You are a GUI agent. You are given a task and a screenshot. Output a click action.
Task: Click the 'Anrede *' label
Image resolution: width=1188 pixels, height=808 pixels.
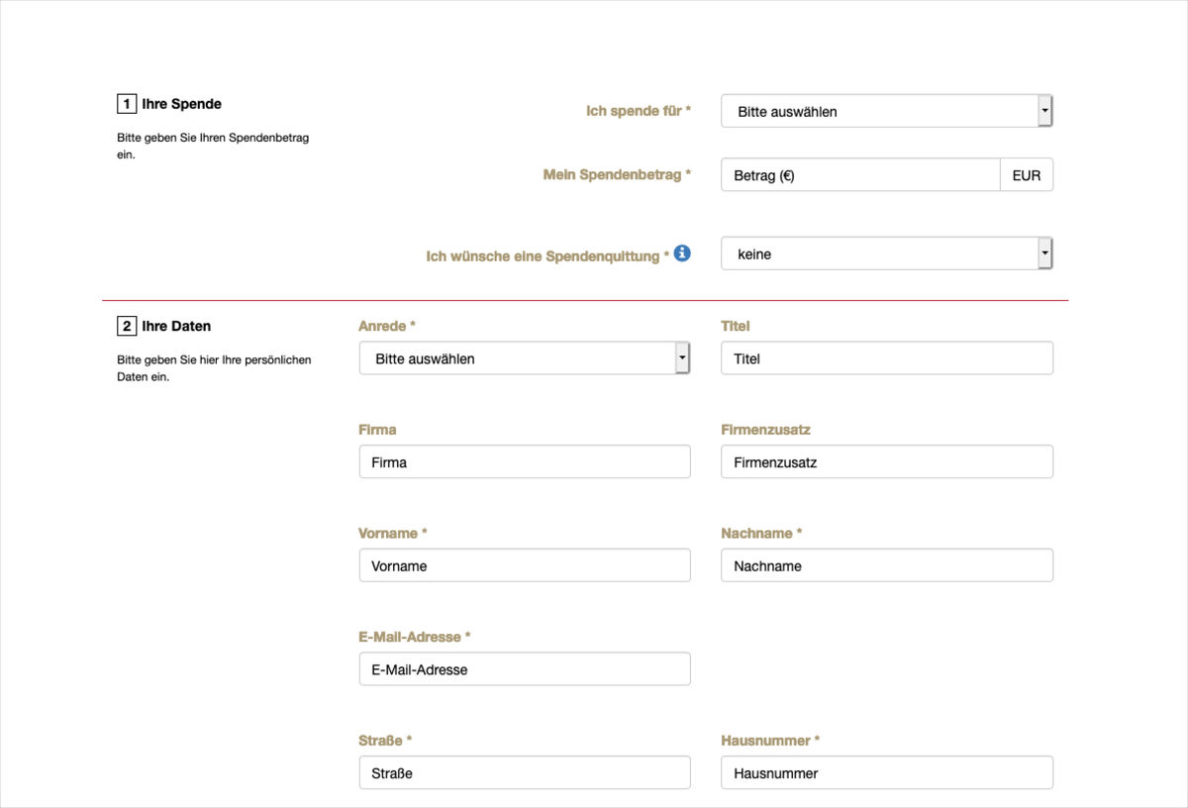point(387,326)
